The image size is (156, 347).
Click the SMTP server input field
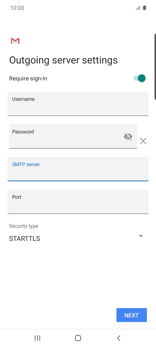[x=78, y=169]
